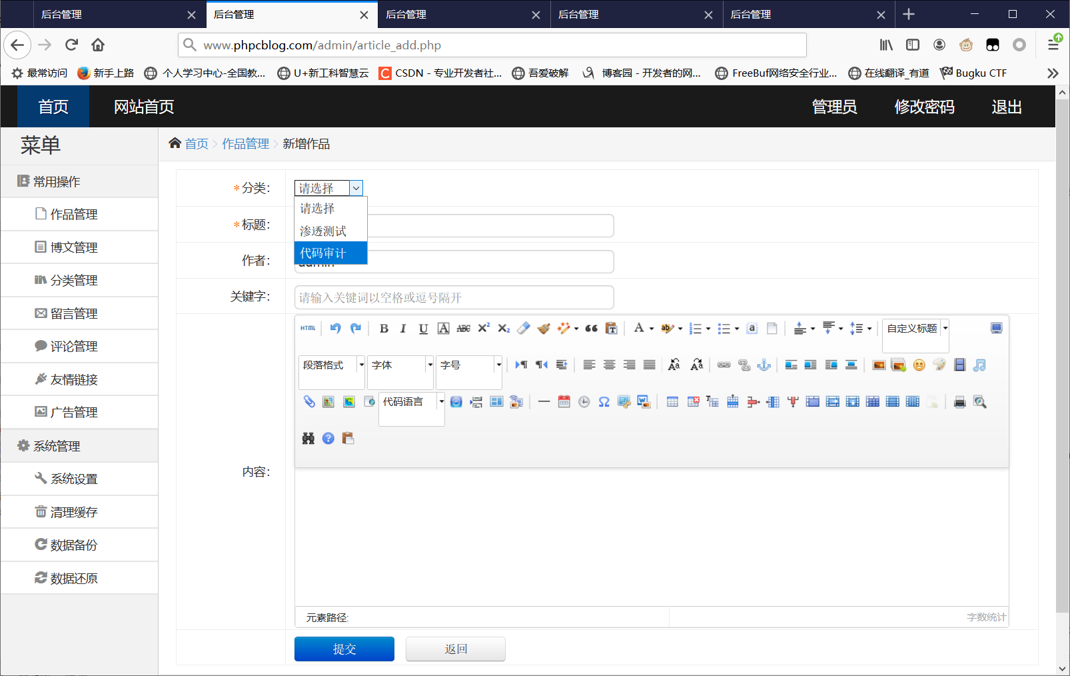Click the printer print icon

[959, 401]
